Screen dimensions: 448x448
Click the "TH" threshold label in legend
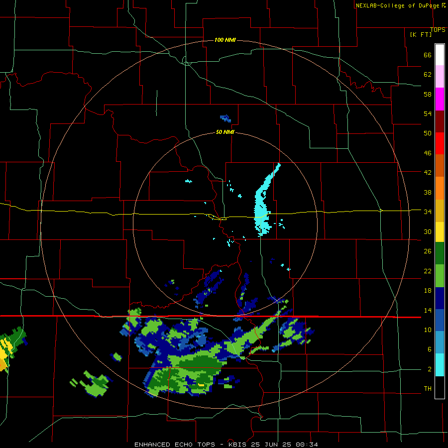(428, 389)
